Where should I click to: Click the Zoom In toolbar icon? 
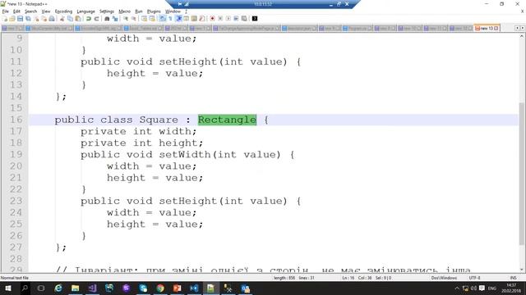coord(126,19)
